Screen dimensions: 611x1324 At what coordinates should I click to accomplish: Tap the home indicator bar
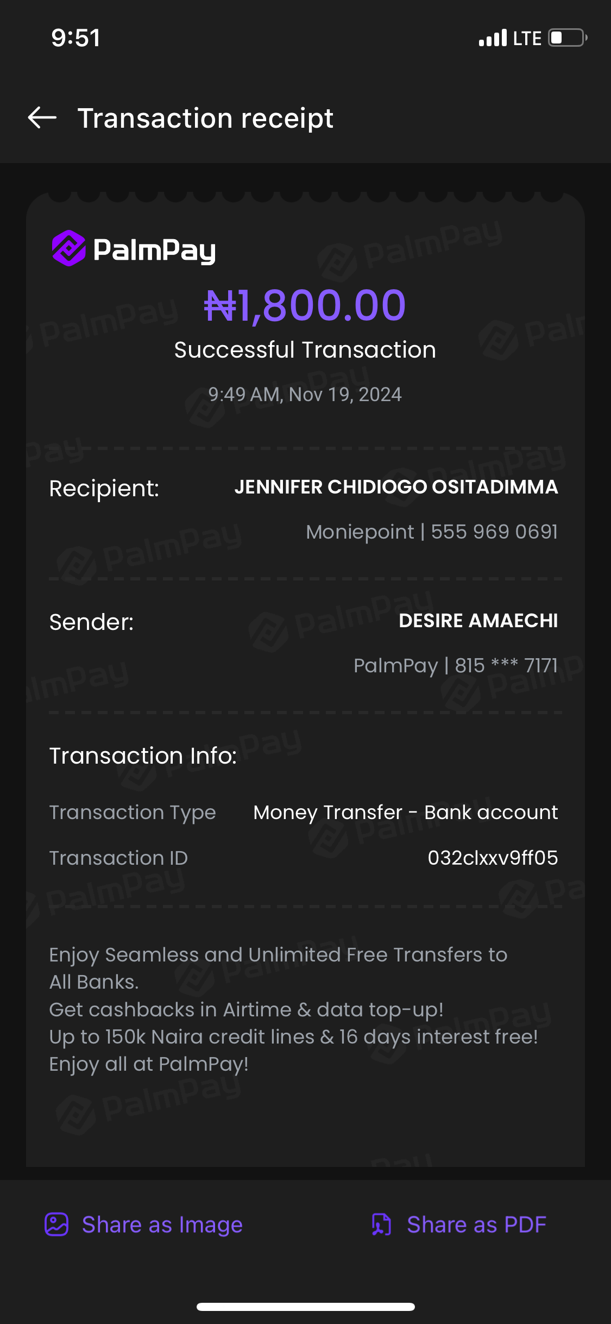tap(305, 1307)
